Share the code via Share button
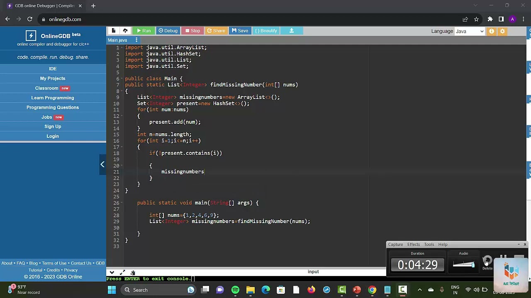This screenshot has width=531, height=298. click(x=216, y=31)
